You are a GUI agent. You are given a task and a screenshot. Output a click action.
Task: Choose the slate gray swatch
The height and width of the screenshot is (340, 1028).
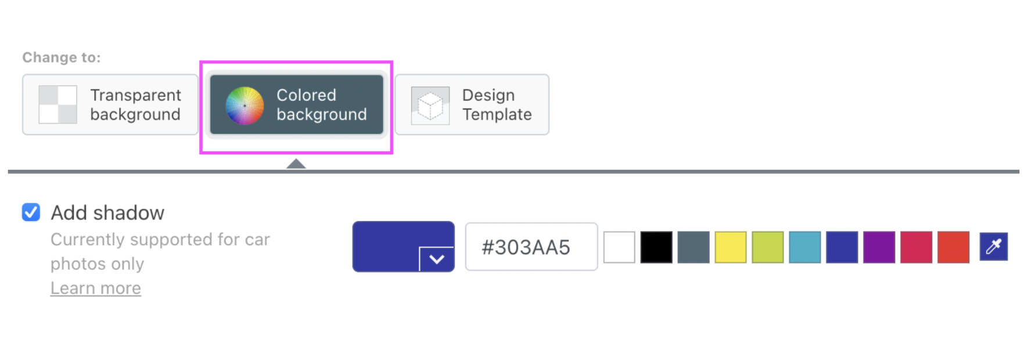pyautogui.click(x=693, y=247)
